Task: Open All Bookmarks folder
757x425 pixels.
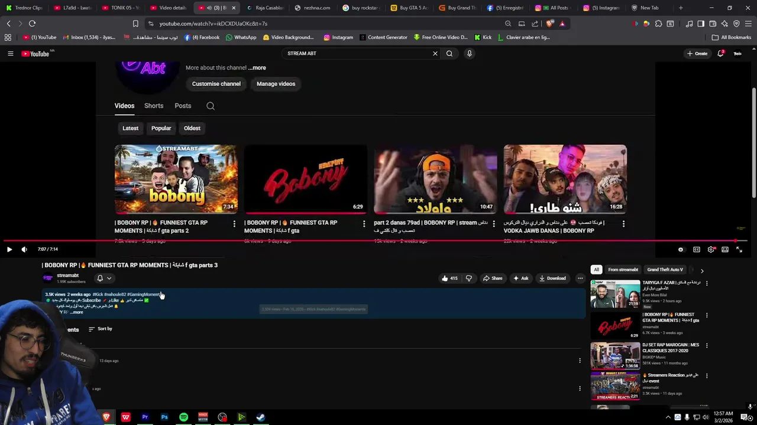Action: tap(732, 37)
